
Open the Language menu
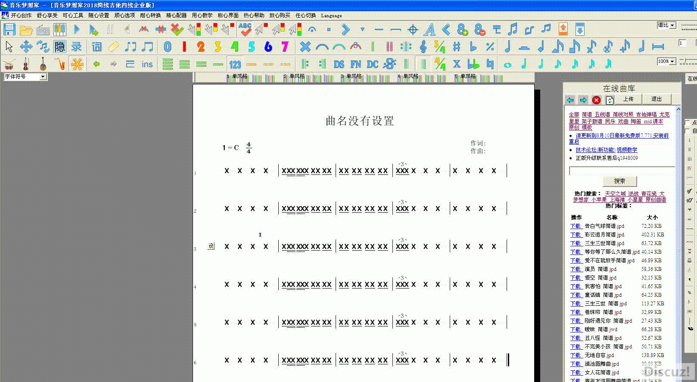pos(331,16)
